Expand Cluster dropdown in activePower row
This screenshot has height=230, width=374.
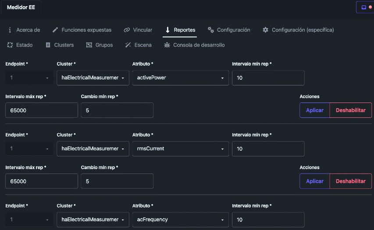pos(93,78)
